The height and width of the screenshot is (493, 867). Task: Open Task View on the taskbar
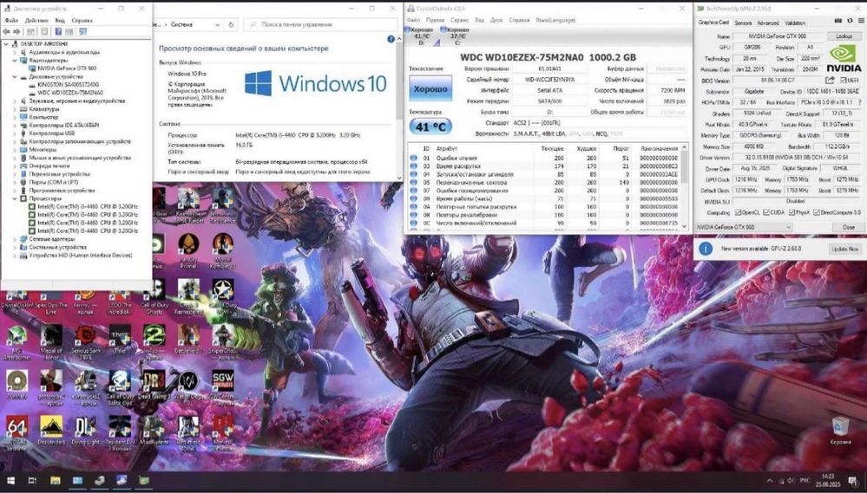pos(32,481)
